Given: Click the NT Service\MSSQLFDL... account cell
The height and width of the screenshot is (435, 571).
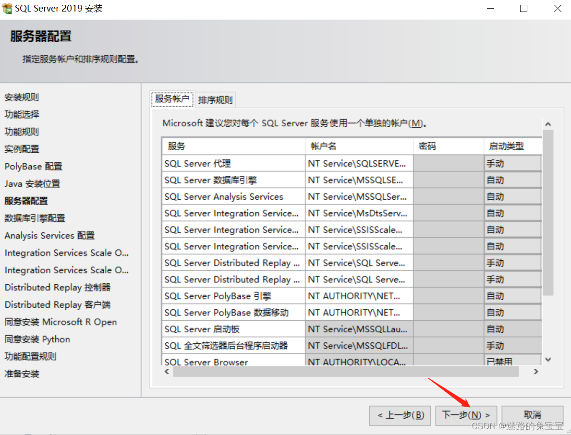Looking at the screenshot, I should click(x=359, y=346).
